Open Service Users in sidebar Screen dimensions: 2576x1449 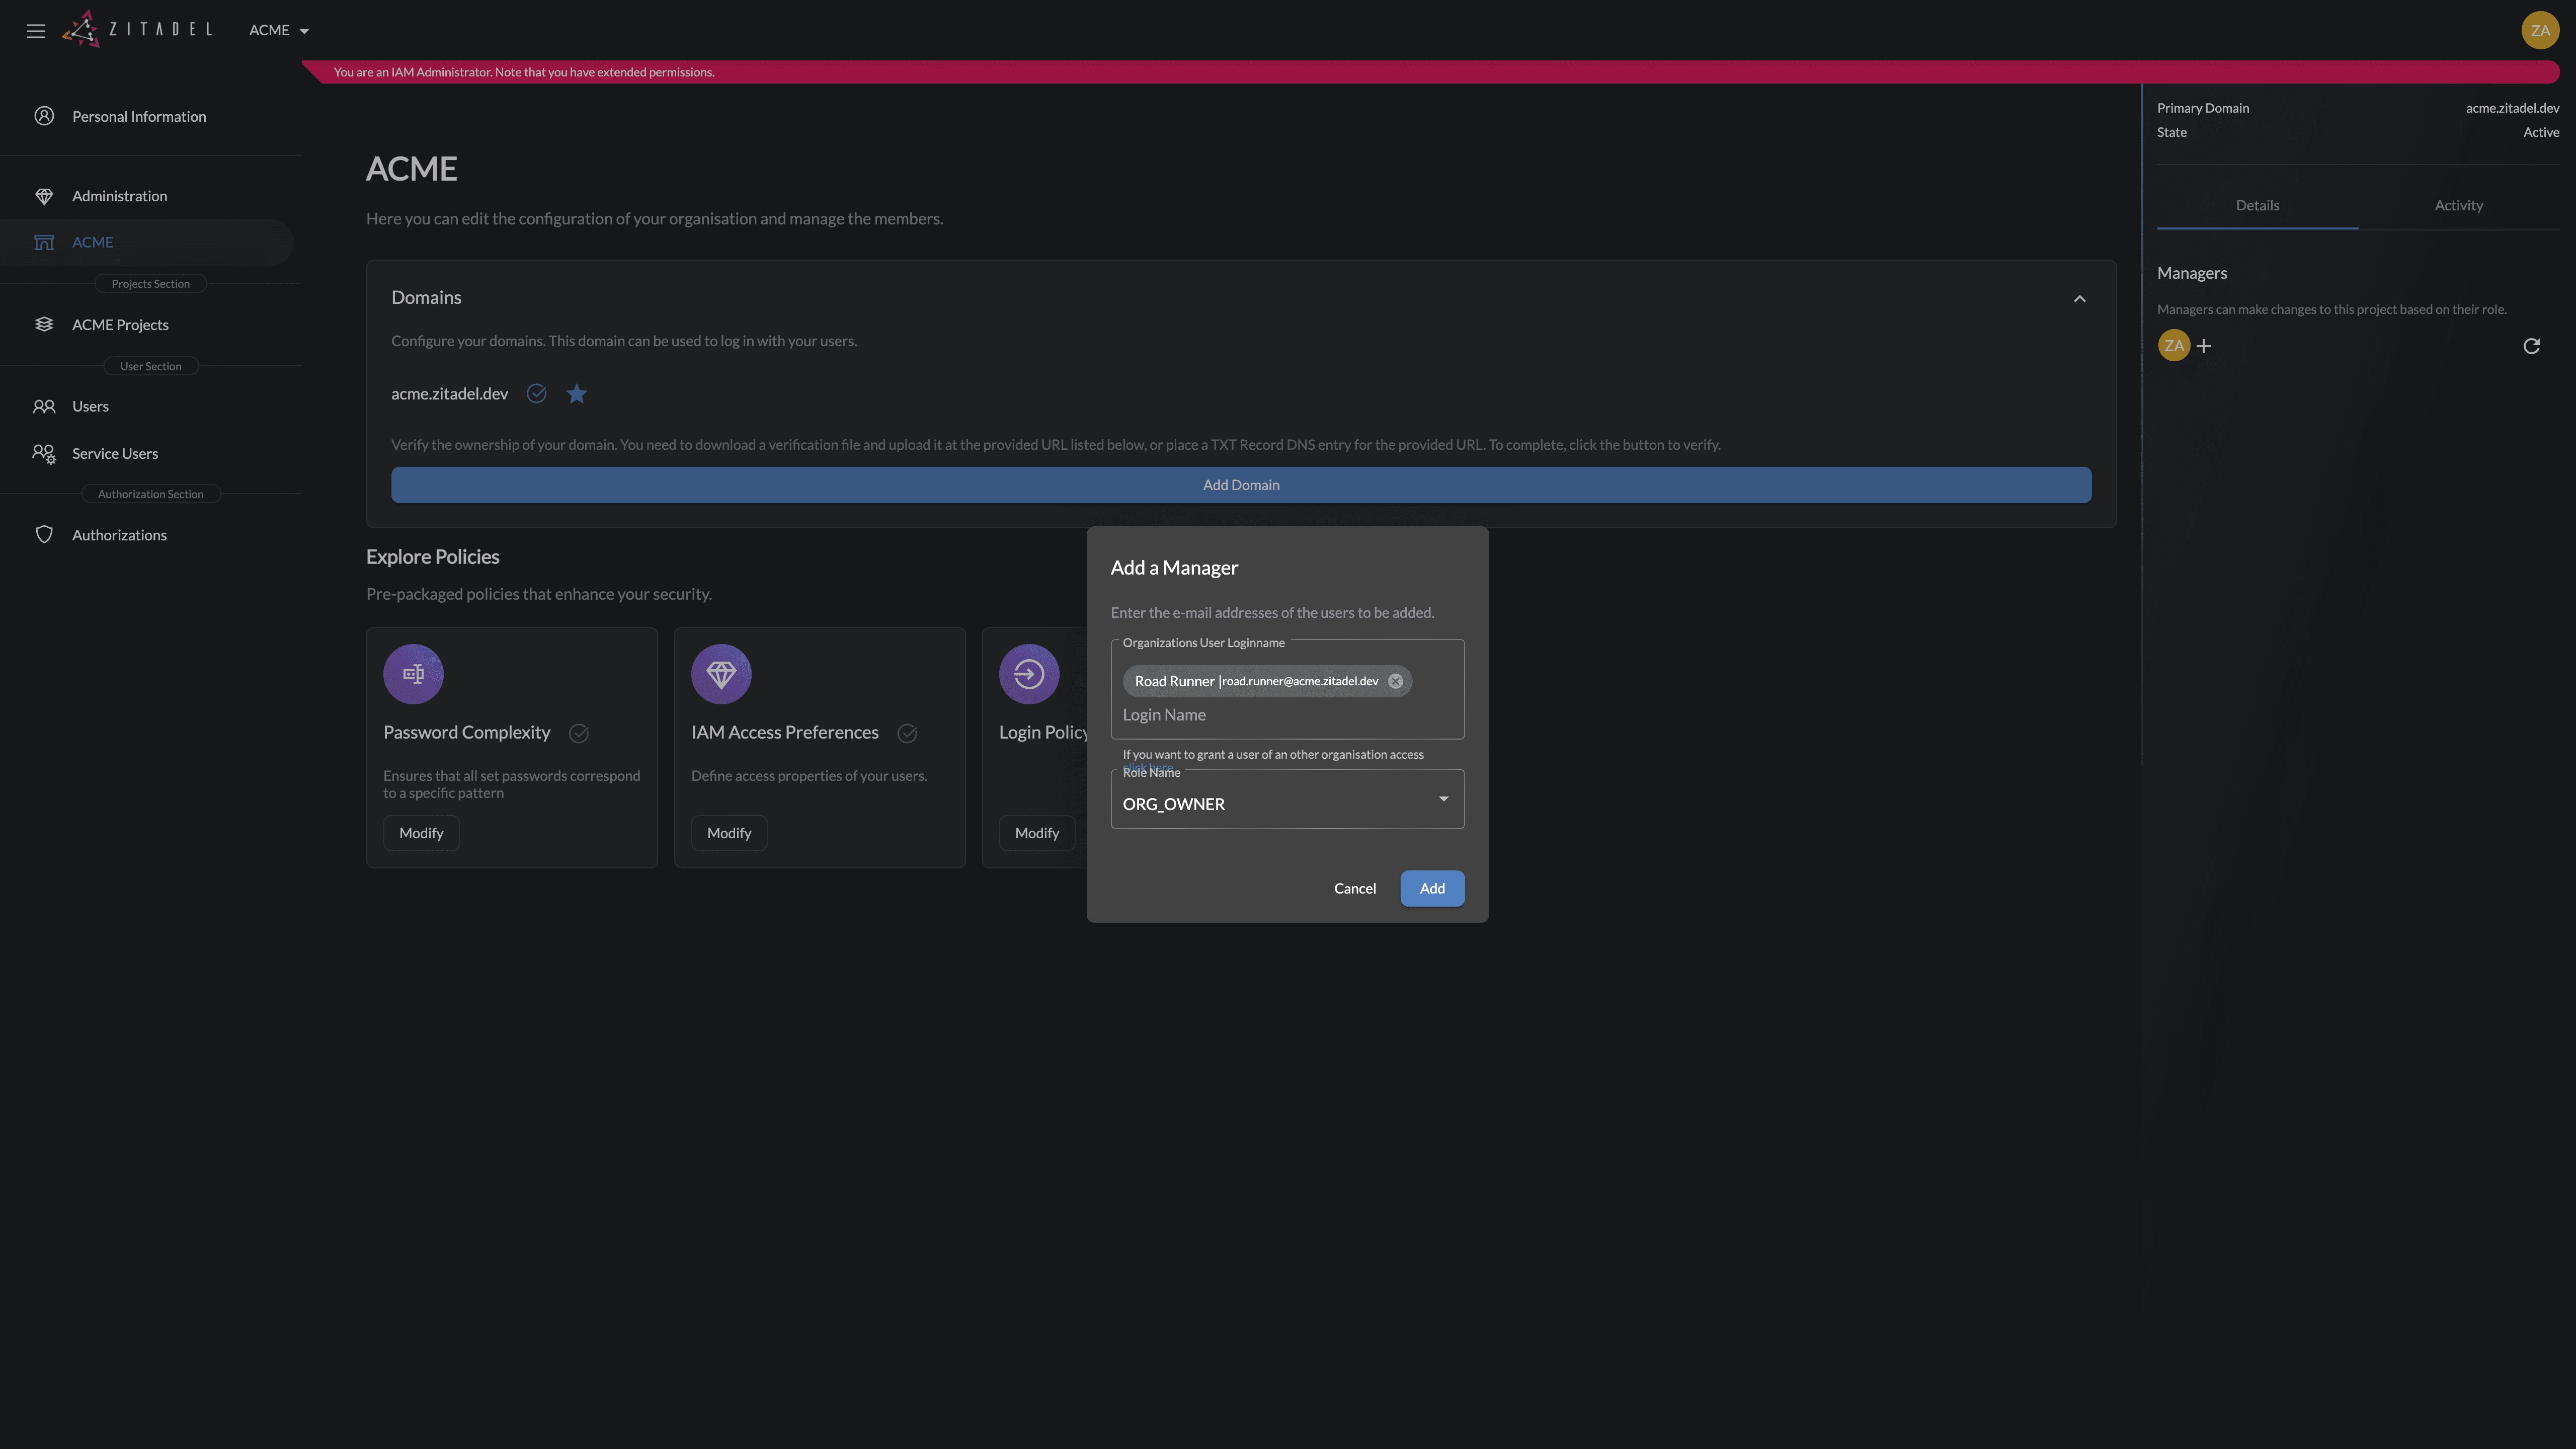tap(115, 453)
